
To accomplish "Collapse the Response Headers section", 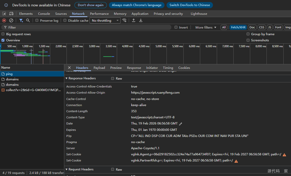I will [67, 78].
